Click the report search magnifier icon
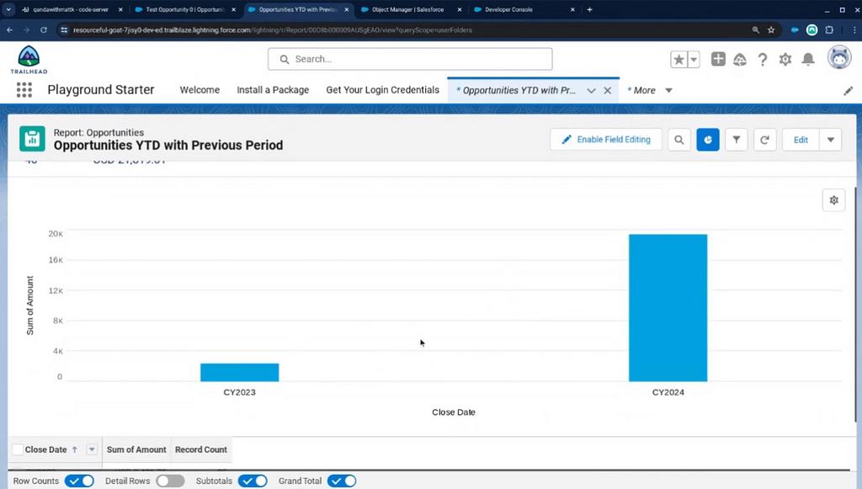Screen dimensions: 862x489 click(x=679, y=140)
